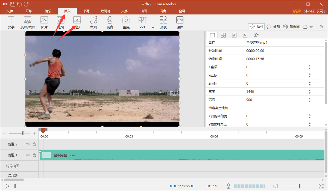This screenshot has height=191, width=328.
Task: Click the 音频 audio insert icon
Action: click(93, 22)
